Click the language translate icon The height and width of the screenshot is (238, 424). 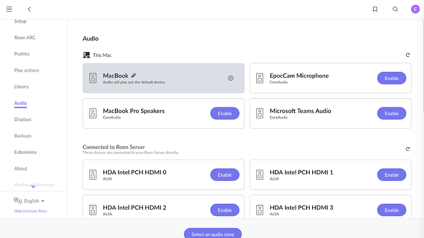18,201
